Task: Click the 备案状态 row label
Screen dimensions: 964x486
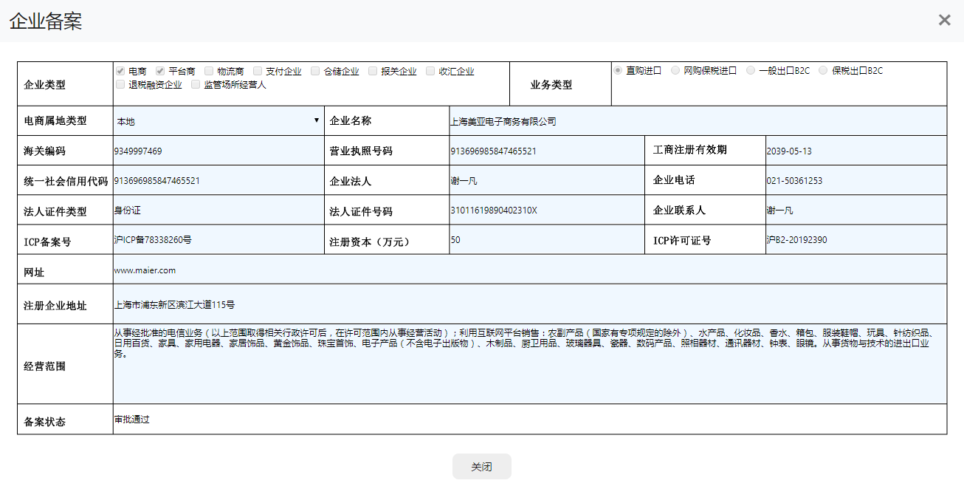Action: click(x=44, y=422)
